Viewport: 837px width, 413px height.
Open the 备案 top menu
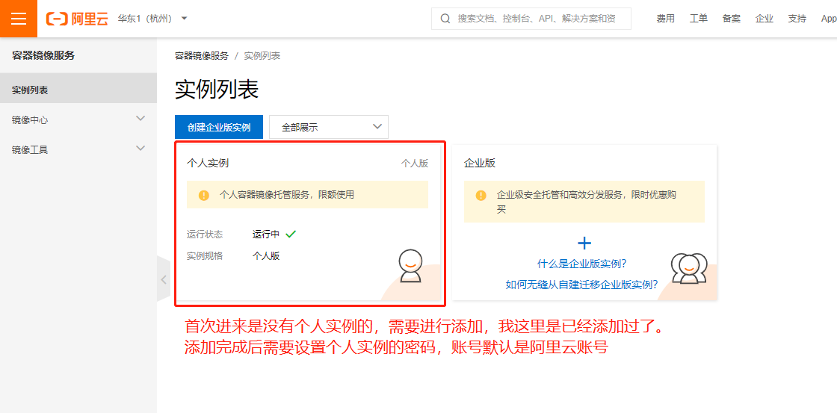[x=732, y=19]
